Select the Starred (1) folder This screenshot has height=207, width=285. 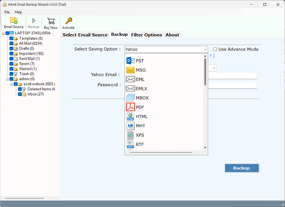[x=28, y=69]
